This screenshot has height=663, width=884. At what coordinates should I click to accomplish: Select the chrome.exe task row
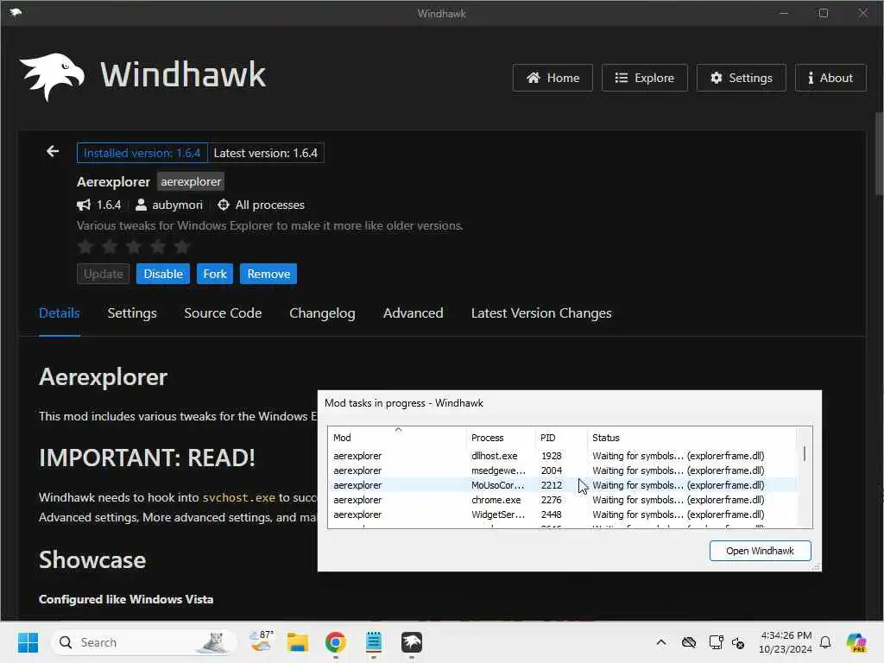(562, 500)
